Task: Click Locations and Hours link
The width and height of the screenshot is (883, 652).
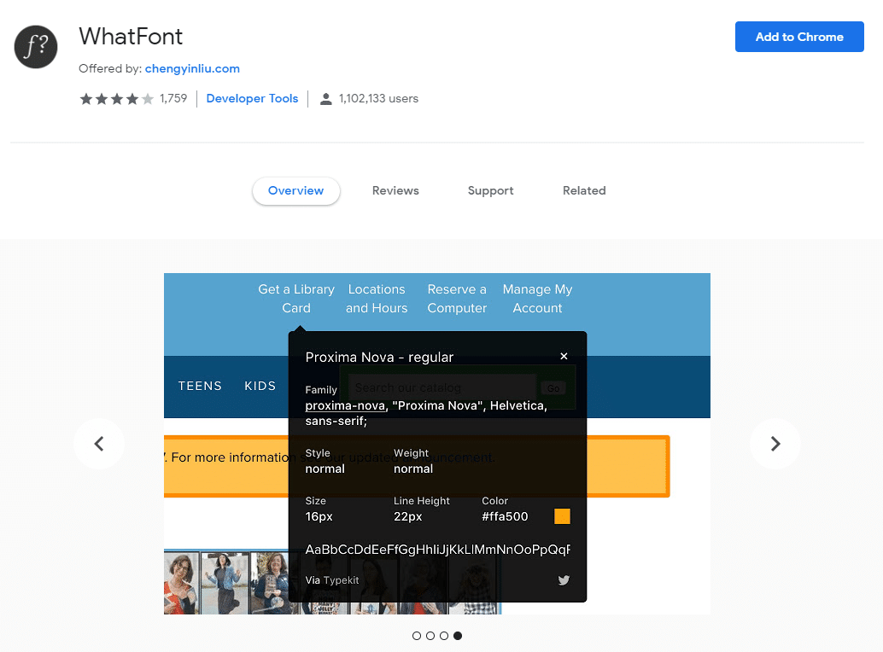Action: [x=377, y=299]
